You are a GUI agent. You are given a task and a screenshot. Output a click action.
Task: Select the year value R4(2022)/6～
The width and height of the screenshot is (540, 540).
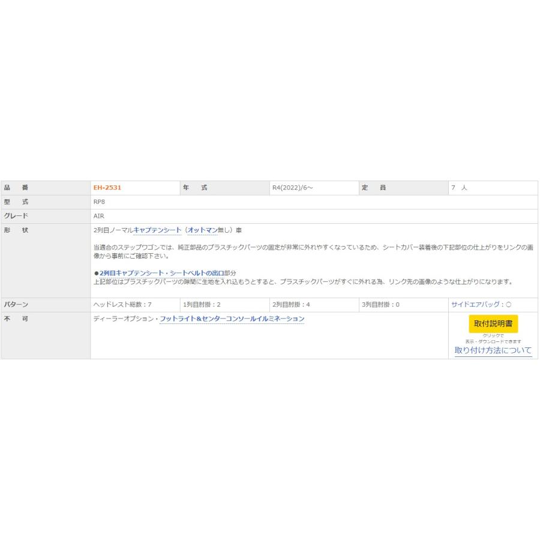point(292,188)
